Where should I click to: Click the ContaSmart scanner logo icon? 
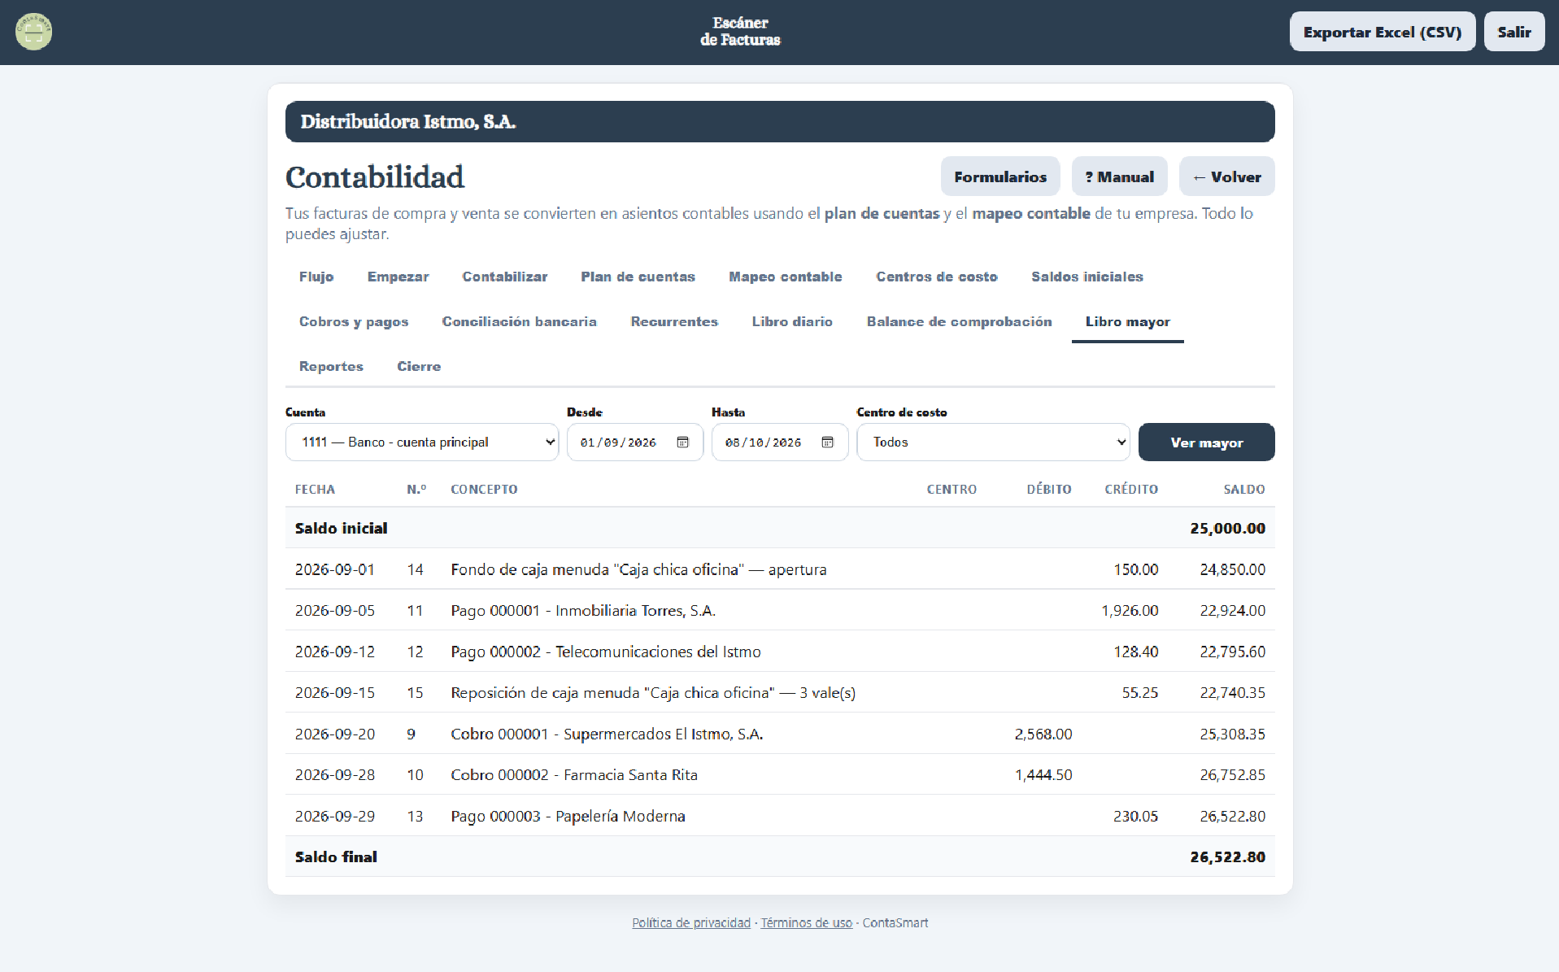[x=33, y=32]
